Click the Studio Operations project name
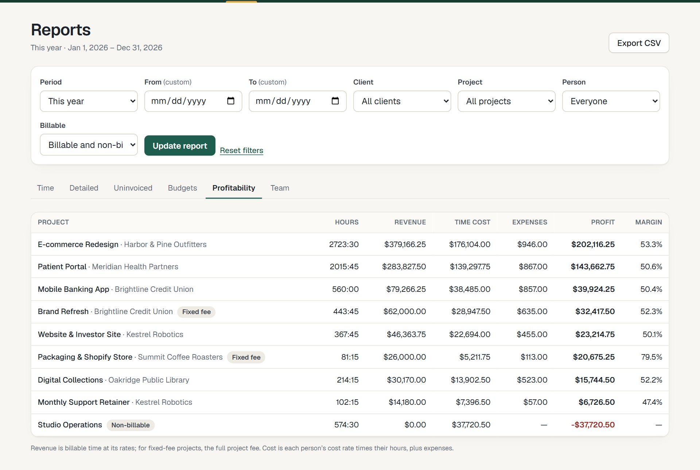The image size is (700, 470). [70, 425]
